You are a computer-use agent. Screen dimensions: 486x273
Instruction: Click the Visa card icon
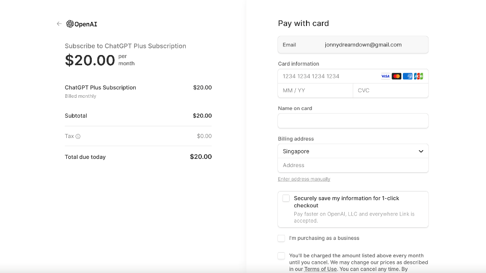385,76
